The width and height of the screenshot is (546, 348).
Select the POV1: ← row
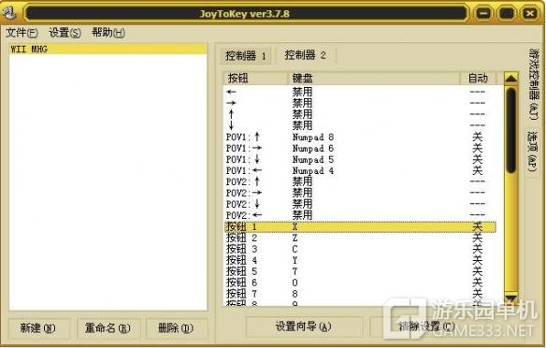click(x=360, y=170)
